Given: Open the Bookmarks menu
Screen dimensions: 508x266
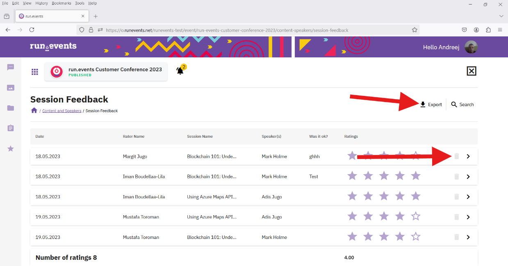Looking at the screenshot, I should (x=62, y=3).
